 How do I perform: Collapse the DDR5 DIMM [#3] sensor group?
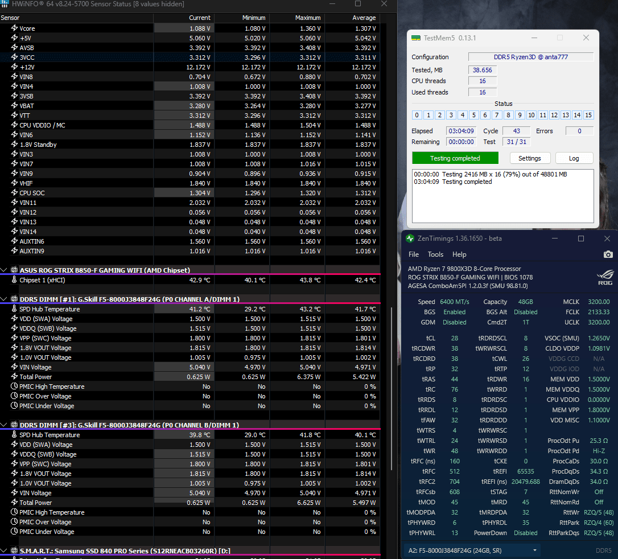pos(4,425)
